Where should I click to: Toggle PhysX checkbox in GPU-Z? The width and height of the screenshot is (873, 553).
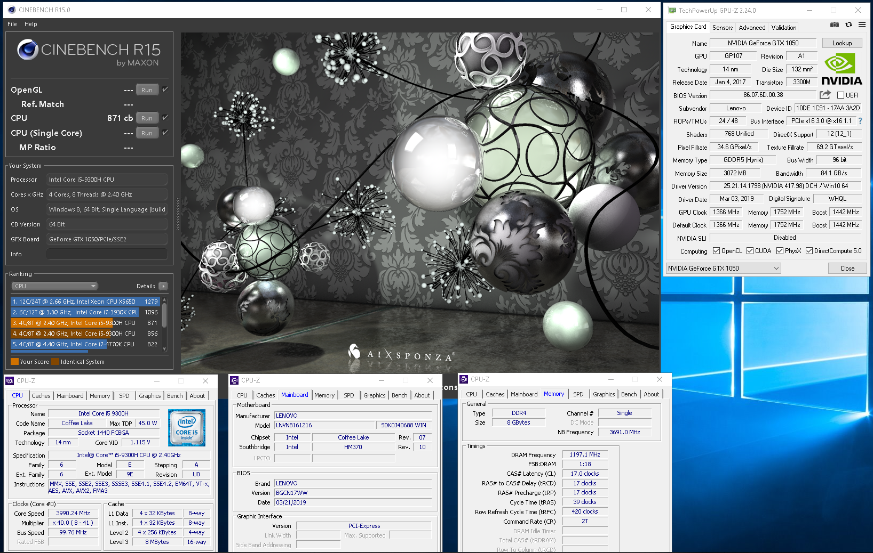[x=780, y=251]
